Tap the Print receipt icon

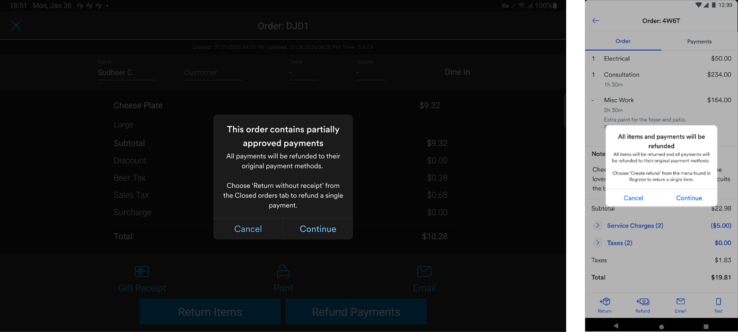283,271
